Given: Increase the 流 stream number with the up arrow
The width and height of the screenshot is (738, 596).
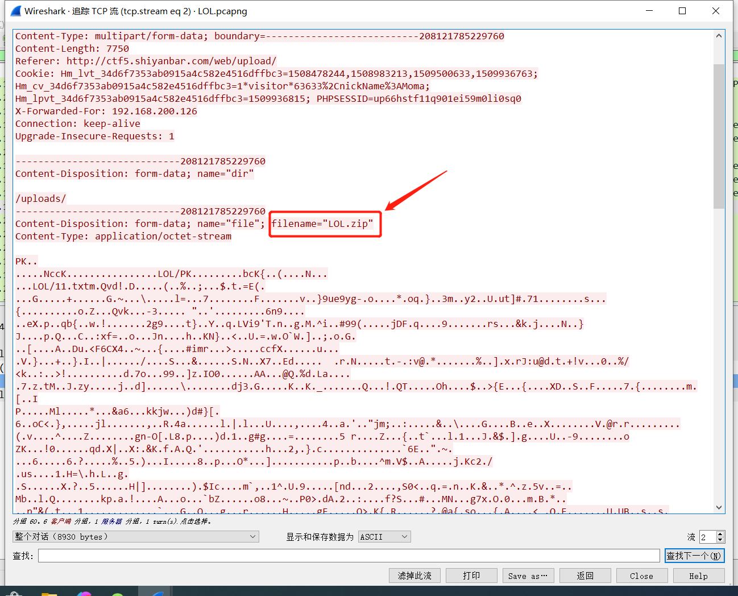Looking at the screenshot, I should [720, 533].
